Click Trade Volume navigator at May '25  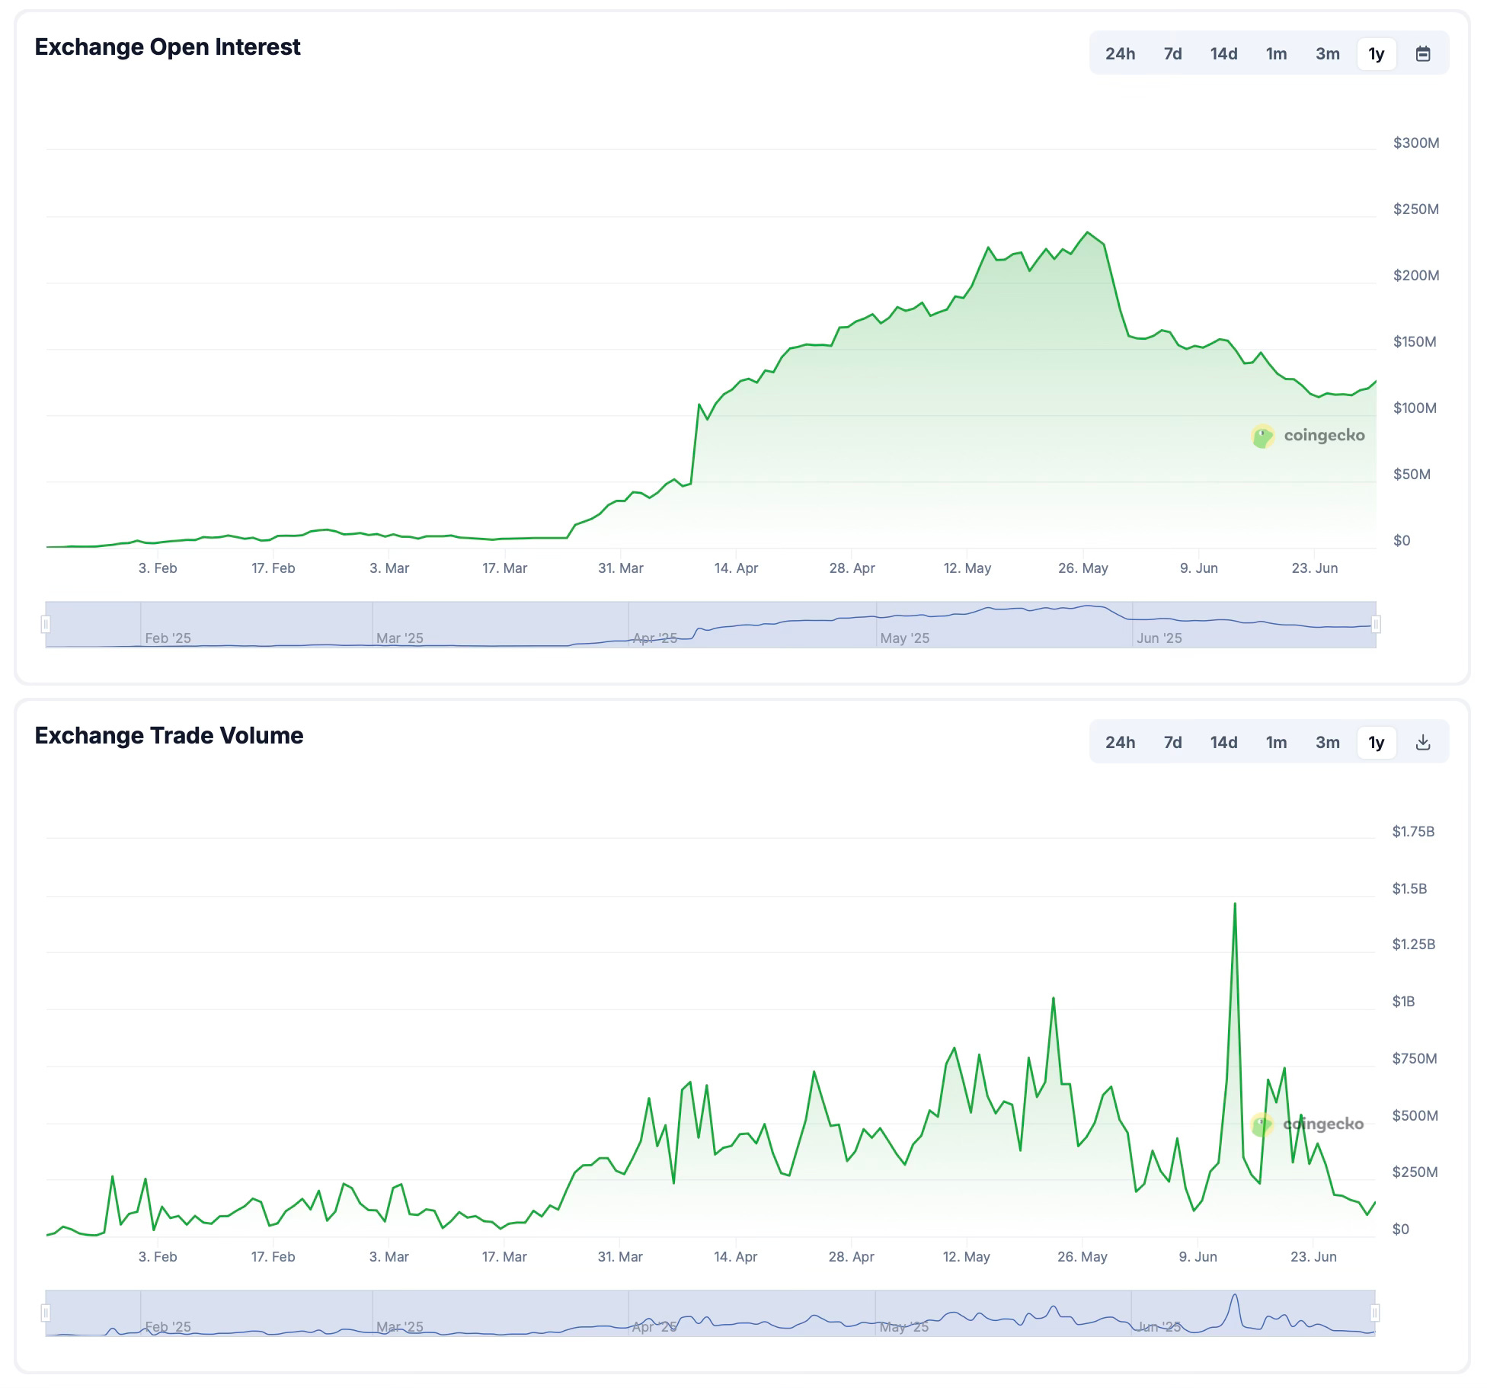point(903,1326)
